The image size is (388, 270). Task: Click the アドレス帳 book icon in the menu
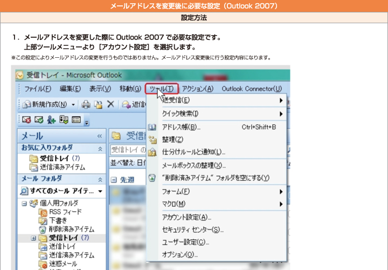point(152,127)
